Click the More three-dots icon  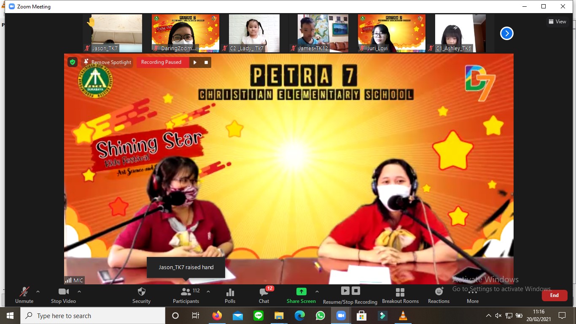click(x=472, y=292)
